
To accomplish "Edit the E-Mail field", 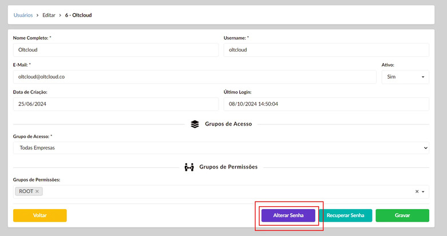I will [195, 77].
